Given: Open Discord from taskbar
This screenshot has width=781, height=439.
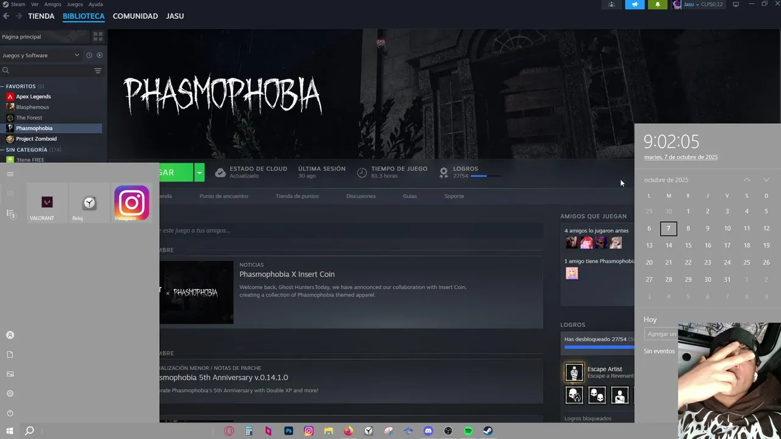Looking at the screenshot, I should coord(428,430).
